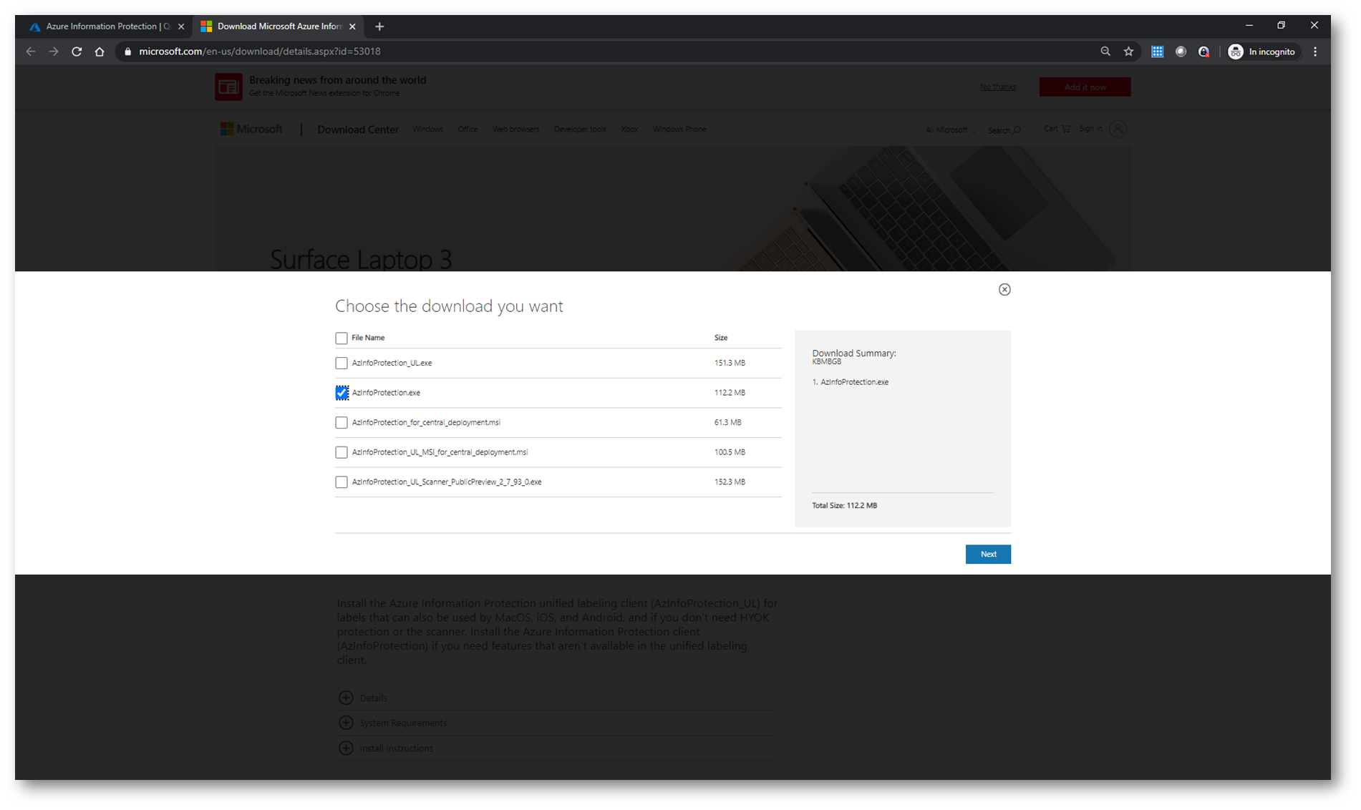Uncheck the AzInfoProtection.exe checkbox

coord(342,393)
